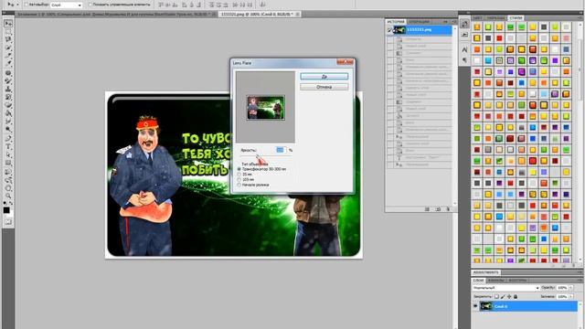The width and height of the screenshot is (585, 329).
Task: Select the Path Selection tool
Action: pyautogui.click(x=8, y=154)
